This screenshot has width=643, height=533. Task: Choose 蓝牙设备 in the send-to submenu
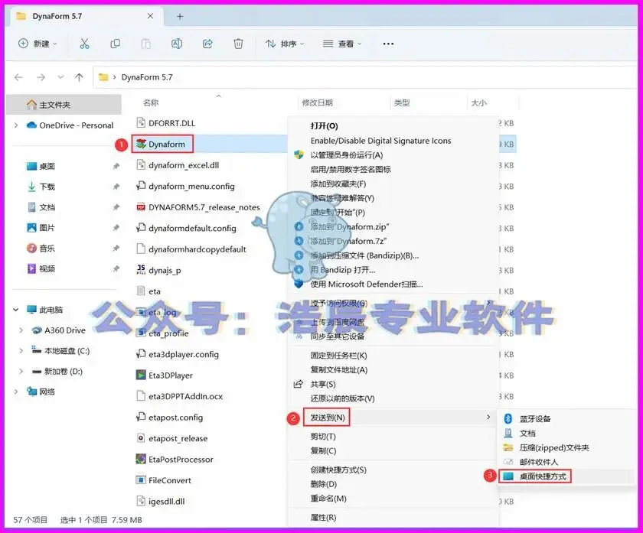pyautogui.click(x=535, y=419)
